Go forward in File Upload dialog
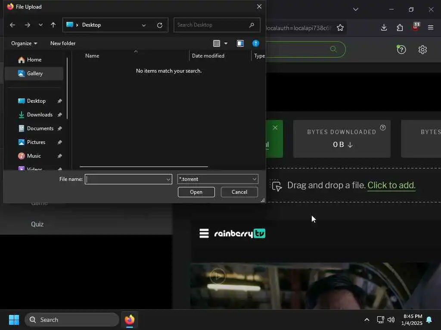 27,25
